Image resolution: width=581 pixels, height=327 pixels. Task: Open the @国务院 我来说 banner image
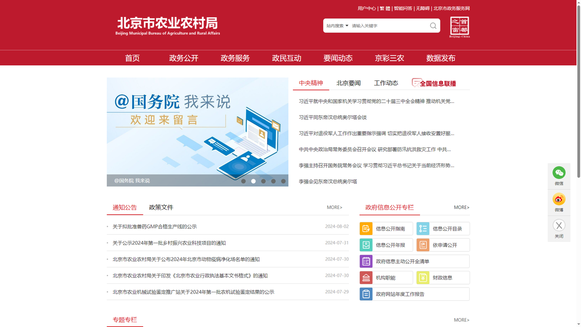coord(198,132)
